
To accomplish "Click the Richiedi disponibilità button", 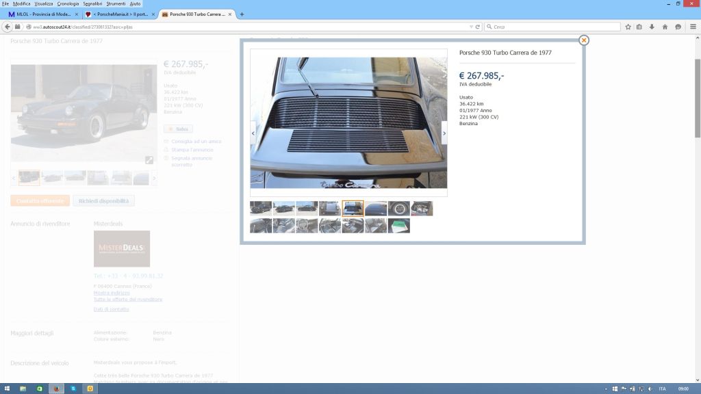I will click(x=104, y=200).
